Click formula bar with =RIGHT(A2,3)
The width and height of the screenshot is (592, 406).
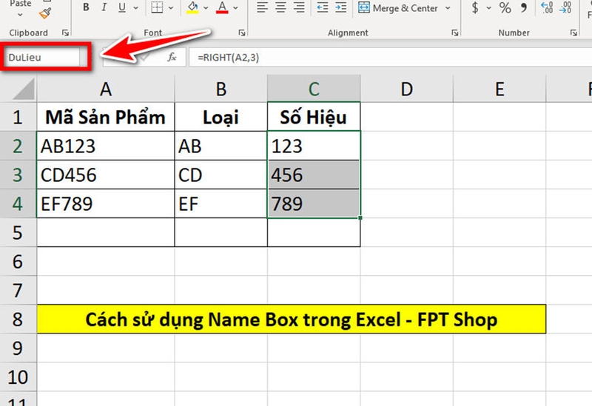pos(391,58)
